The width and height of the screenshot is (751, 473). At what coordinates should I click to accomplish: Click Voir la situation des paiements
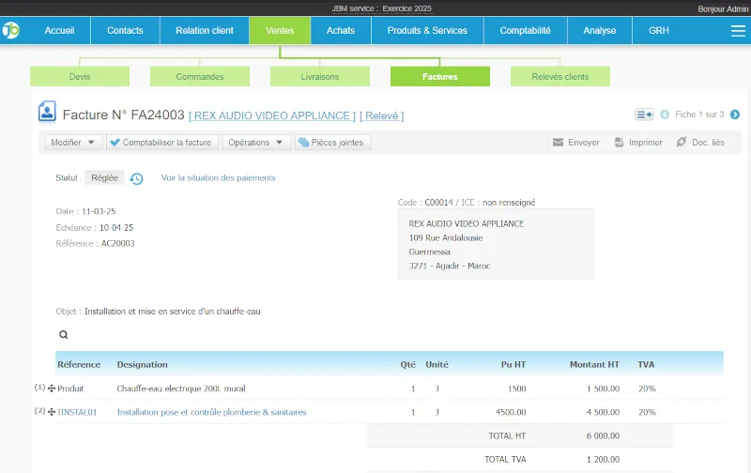(x=218, y=177)
